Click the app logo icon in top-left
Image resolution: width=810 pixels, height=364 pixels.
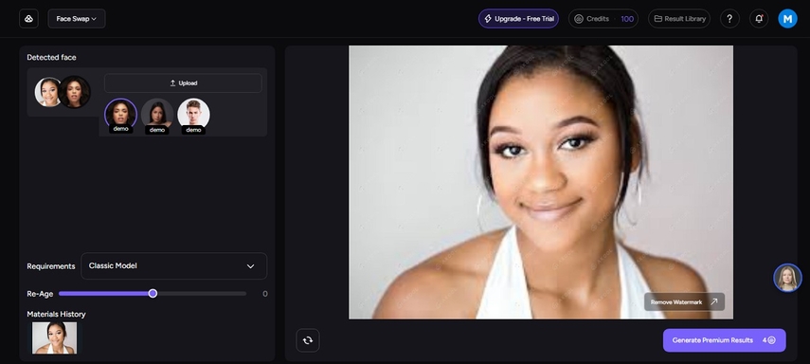29,19
